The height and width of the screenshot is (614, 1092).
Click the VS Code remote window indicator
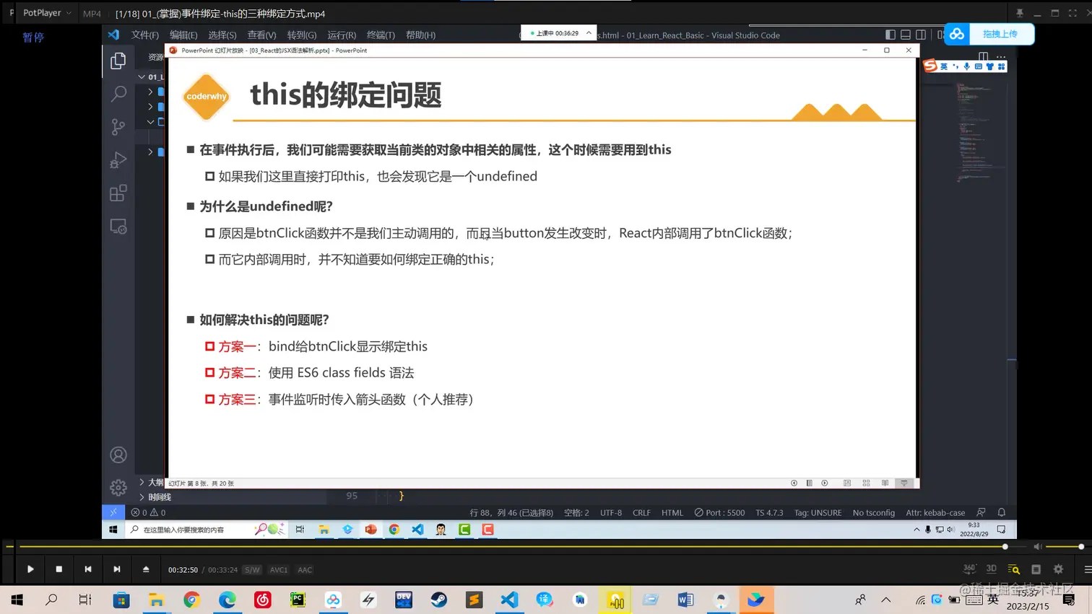[x=113, y=513]
